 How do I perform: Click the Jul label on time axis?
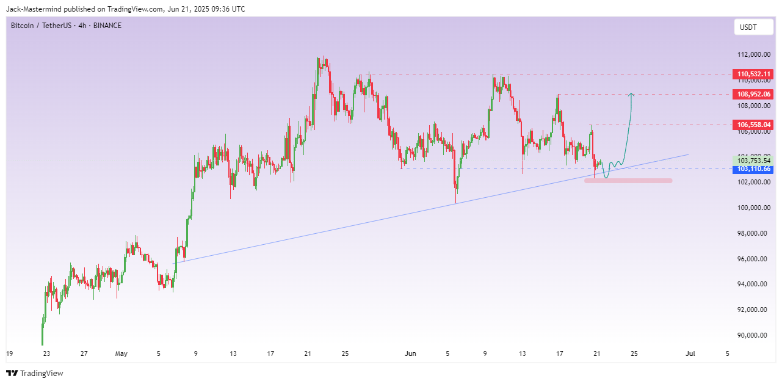coord(690,353)
